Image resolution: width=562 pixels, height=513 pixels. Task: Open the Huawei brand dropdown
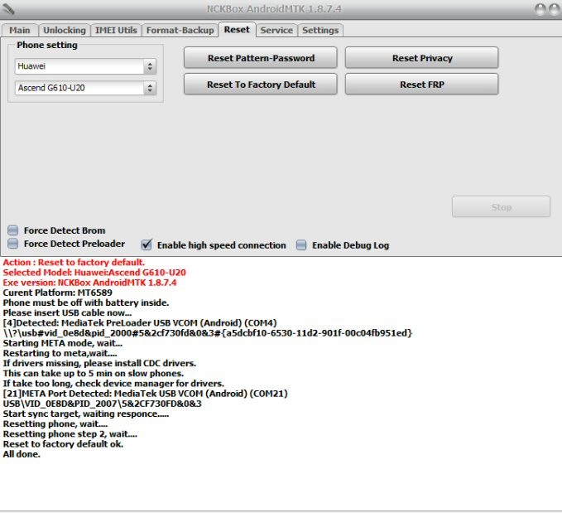[85, 65]
